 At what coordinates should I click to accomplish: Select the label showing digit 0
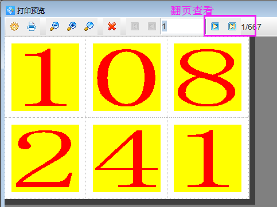127,77
